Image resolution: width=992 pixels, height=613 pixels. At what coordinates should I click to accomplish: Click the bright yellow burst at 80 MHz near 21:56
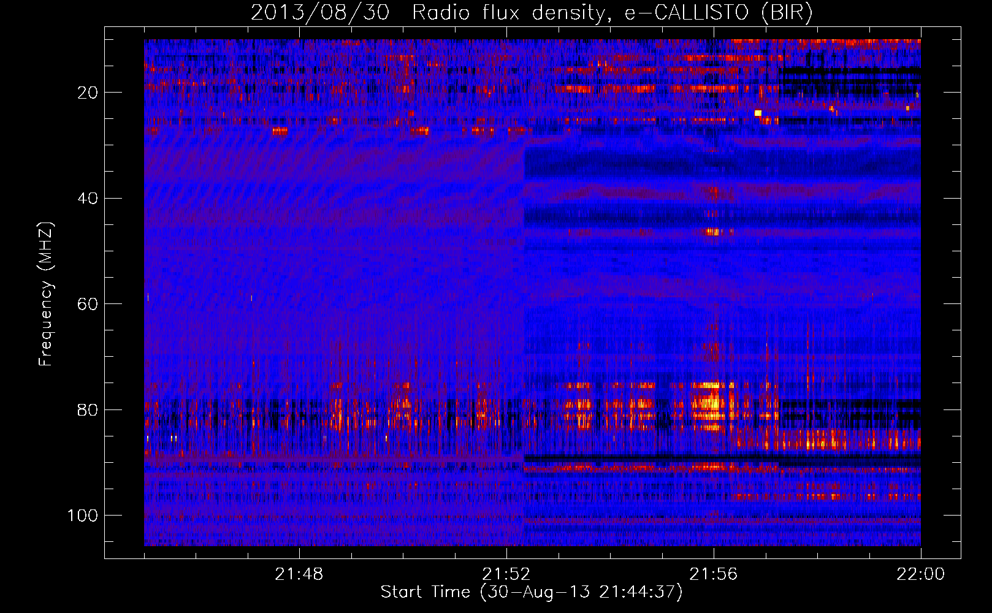(709, 405)
